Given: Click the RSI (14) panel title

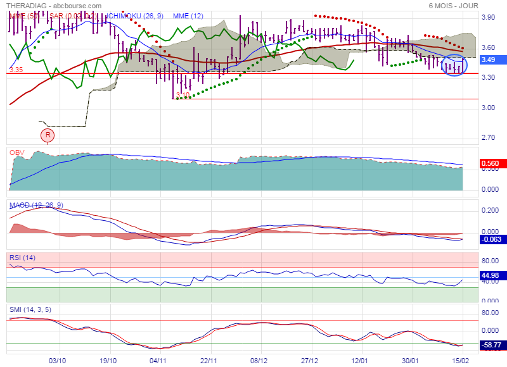Looking at the screenshot, I should point(23,258).
